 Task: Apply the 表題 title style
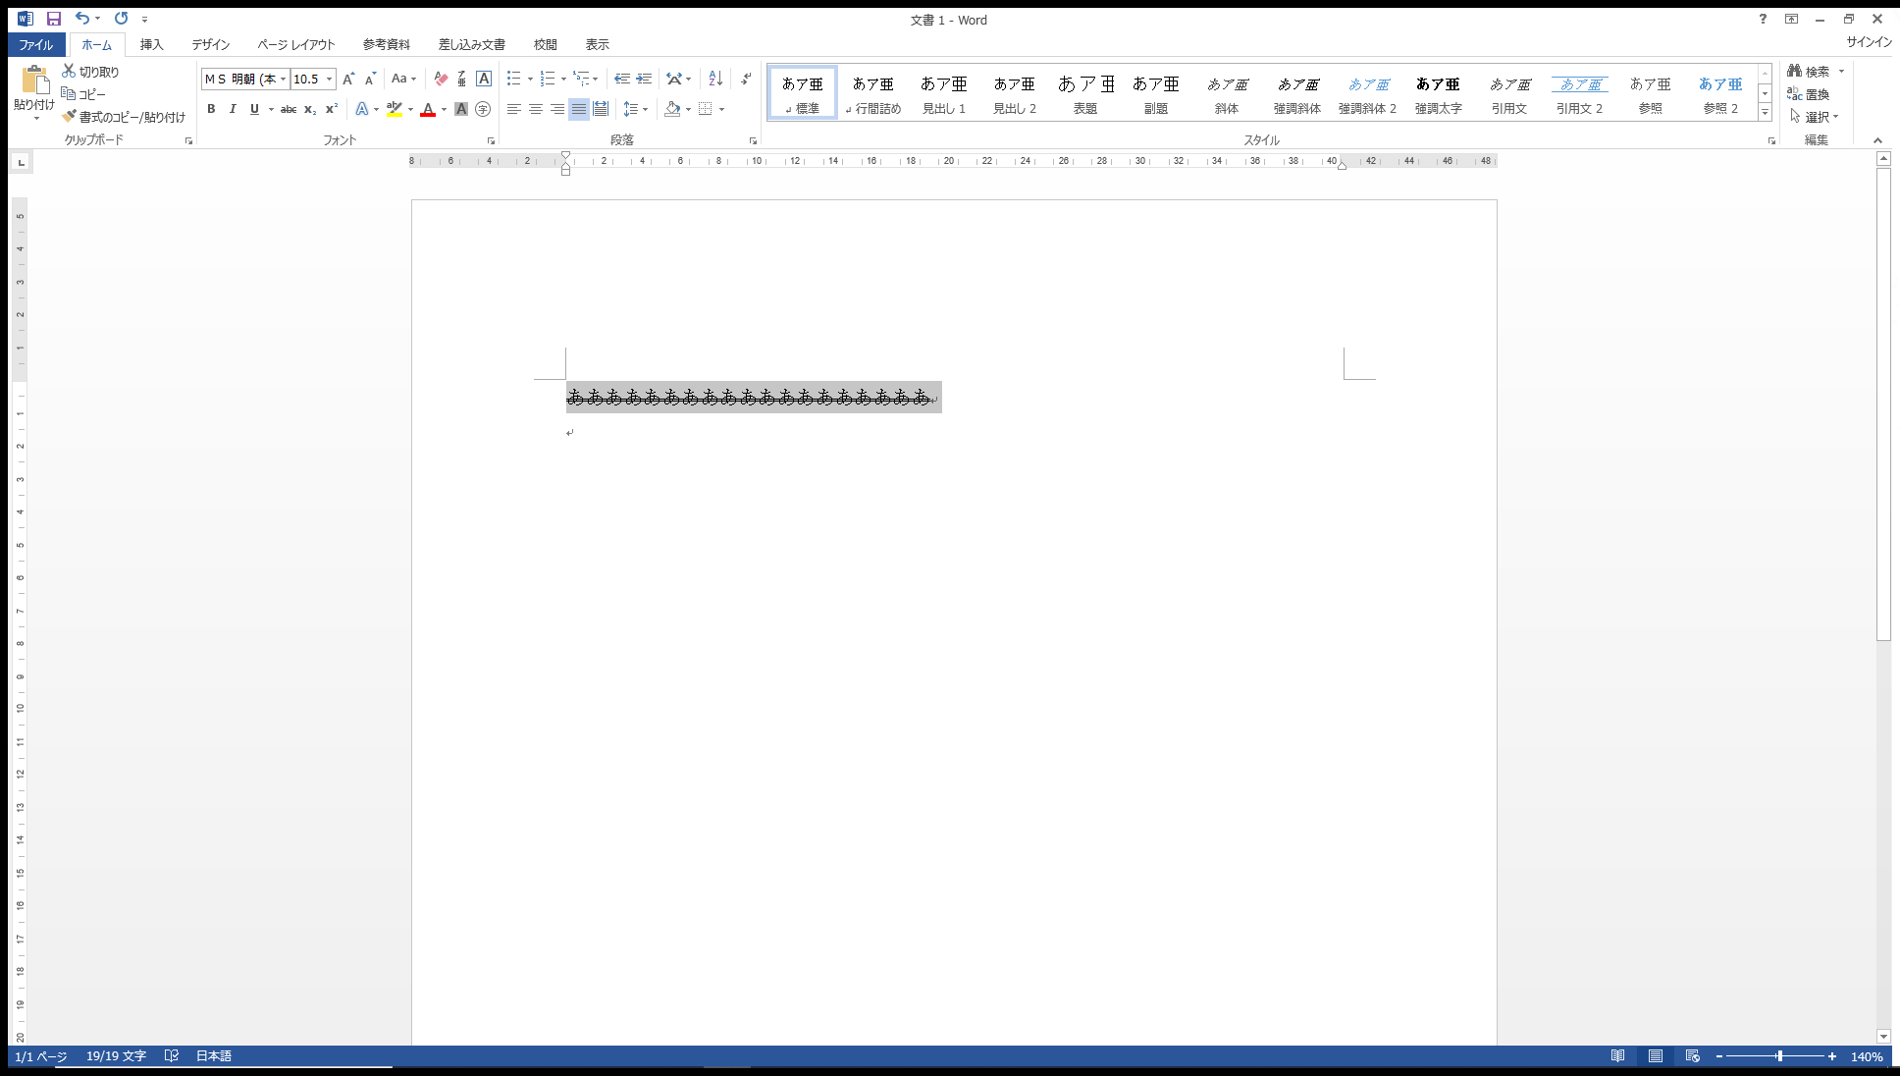(x=1085, y=93)
